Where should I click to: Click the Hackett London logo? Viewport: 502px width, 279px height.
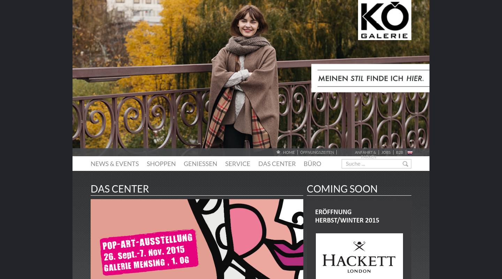tap(359, 256)
